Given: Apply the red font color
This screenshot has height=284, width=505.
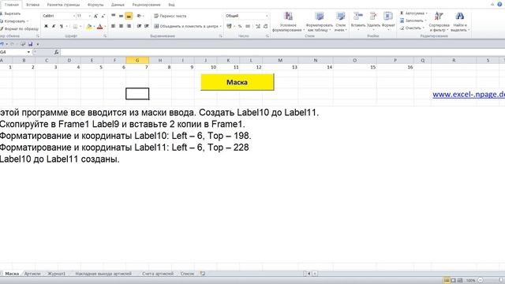Looking at the screenshot, I should [x=100, y=26].
